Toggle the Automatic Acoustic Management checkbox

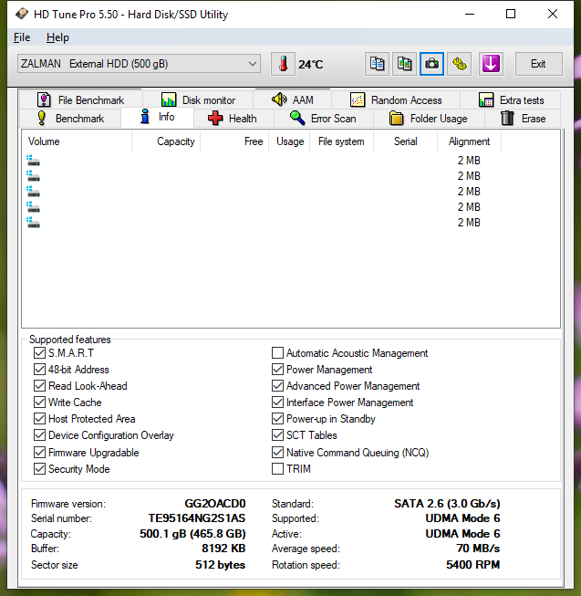point(277,352)
